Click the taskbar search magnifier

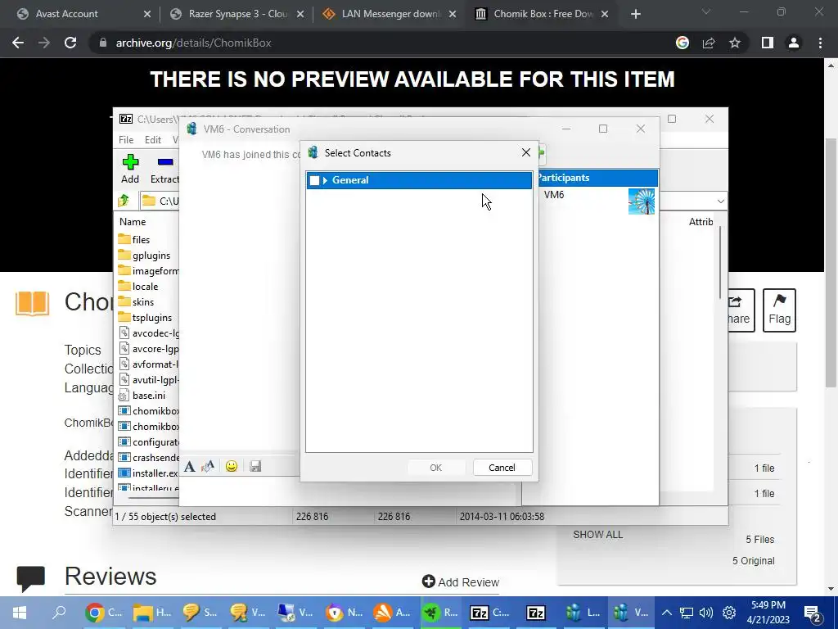click(59, 613)
